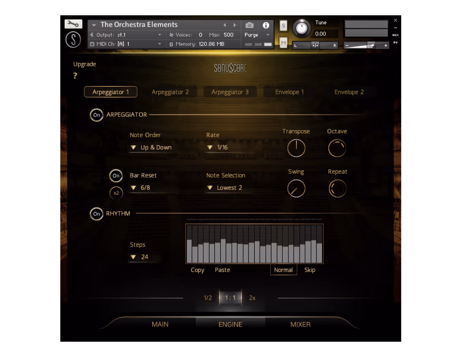Open the ENGINE page tab

[x=230, y=324]
